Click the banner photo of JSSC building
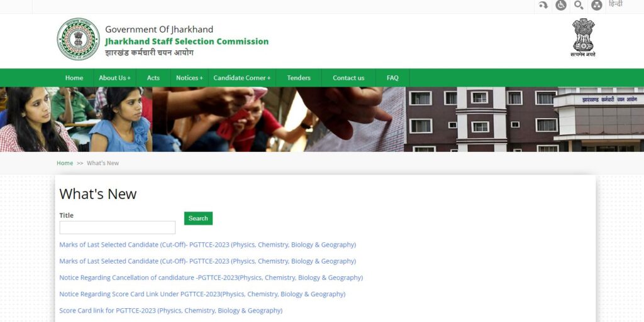This screenshot has width=644, height=322. (524, 119)
